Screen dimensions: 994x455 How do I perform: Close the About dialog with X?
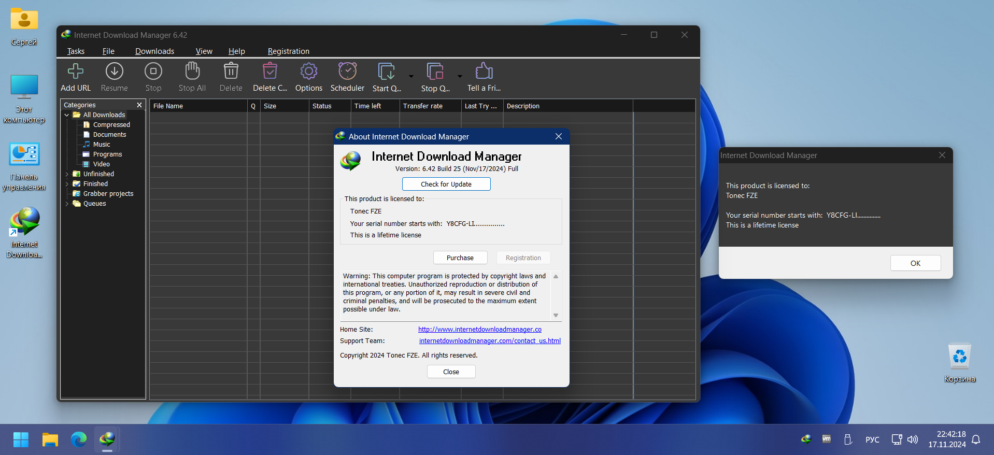[x=559, y=136]
